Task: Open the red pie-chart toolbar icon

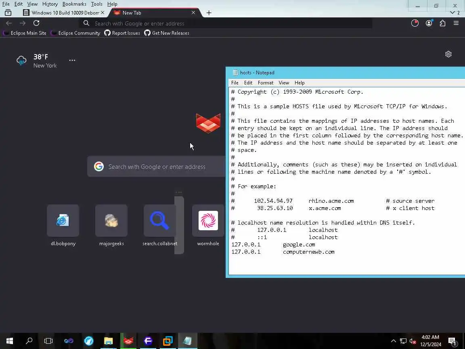Action: [415, 23]
